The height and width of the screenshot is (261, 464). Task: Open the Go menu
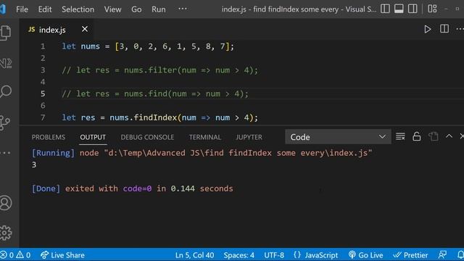click(x=136, y=9)
